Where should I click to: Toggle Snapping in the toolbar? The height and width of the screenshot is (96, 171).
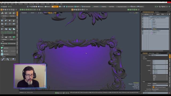[x=103, y=7]
